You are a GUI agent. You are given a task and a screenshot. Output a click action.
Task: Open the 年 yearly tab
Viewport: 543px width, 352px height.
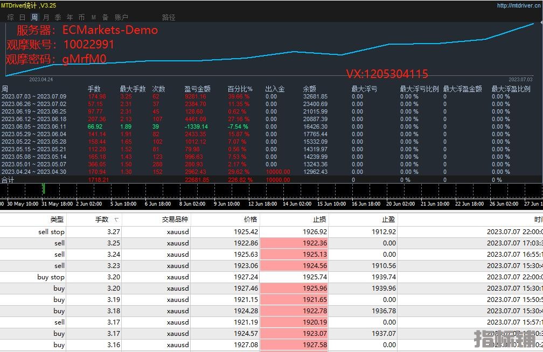tap(69, 17)
